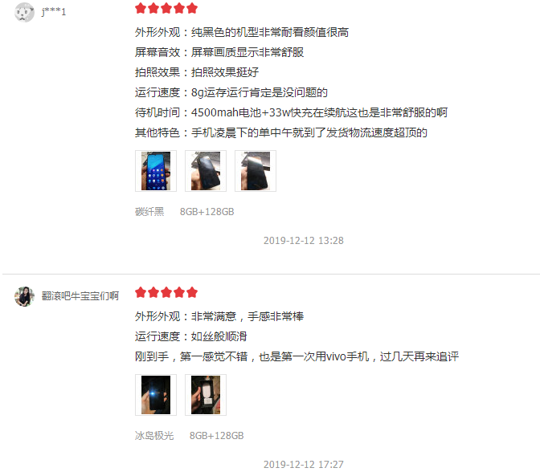This screenshot has width=540, height=472.
Task: Click the 碳纤黑 color label
Action: pyautogui.click(x=149, y=212)
